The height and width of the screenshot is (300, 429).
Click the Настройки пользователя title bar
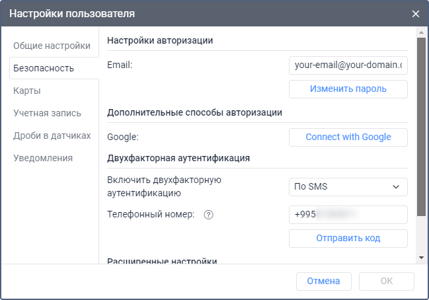point(198,13)
